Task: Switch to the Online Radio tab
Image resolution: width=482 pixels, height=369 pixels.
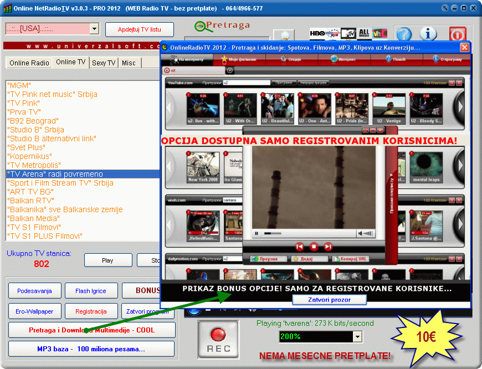Action: tap(29, 63)
